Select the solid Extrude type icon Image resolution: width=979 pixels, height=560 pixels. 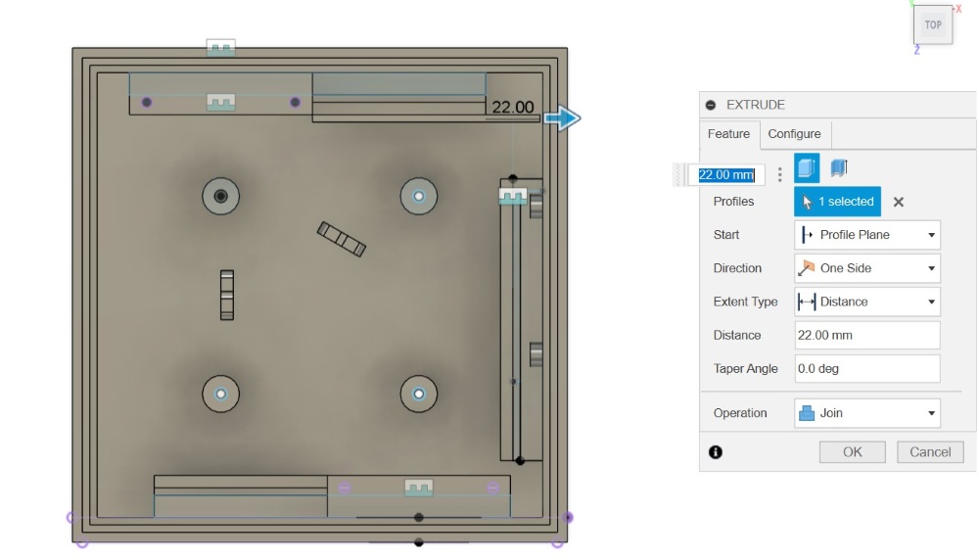point(807,168)
